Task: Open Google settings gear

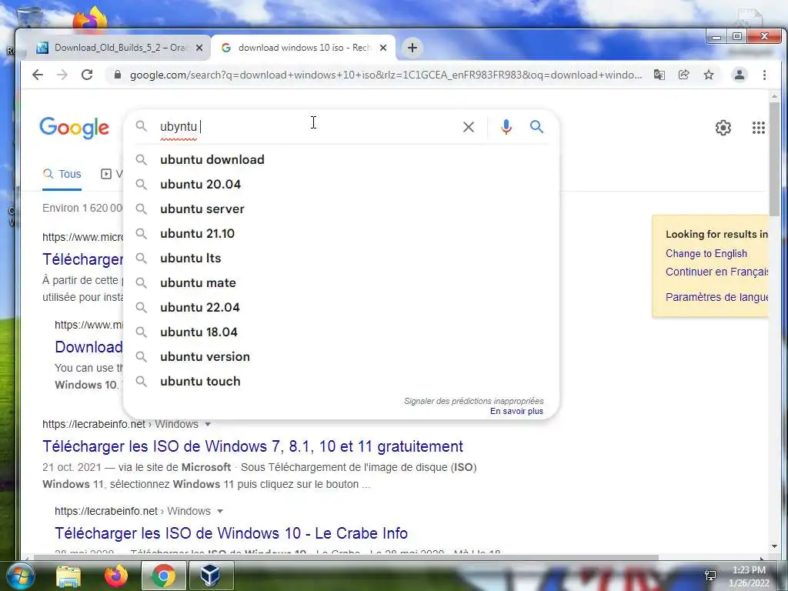Action: pyautogui.click(x=723, y=128)
